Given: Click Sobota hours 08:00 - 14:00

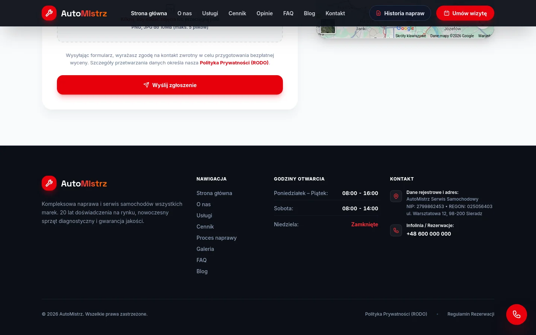Looking at the screenshot, I should 360,208.
